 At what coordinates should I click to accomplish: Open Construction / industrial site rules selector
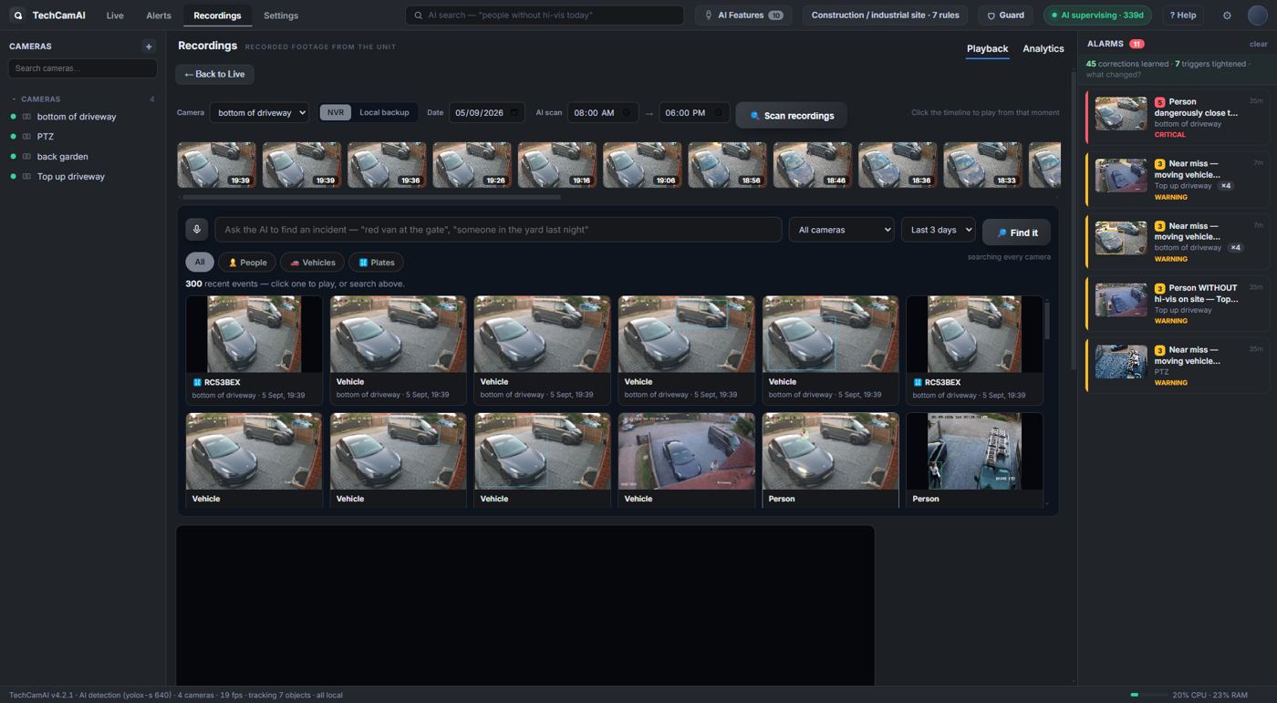pos(885,16)
